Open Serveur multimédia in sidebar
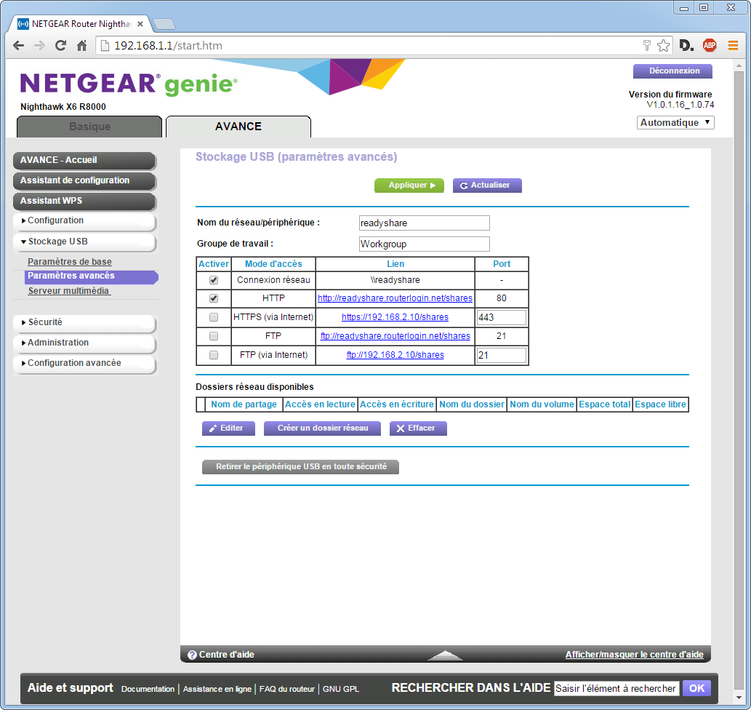The image size is (751, 710). (68, 291)
